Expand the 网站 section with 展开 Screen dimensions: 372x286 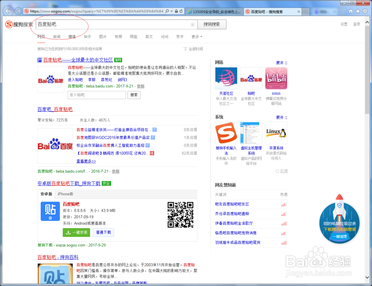click(282, 63)
